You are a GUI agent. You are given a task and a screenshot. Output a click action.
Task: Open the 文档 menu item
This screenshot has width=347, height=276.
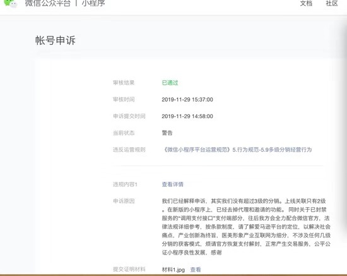306,3
